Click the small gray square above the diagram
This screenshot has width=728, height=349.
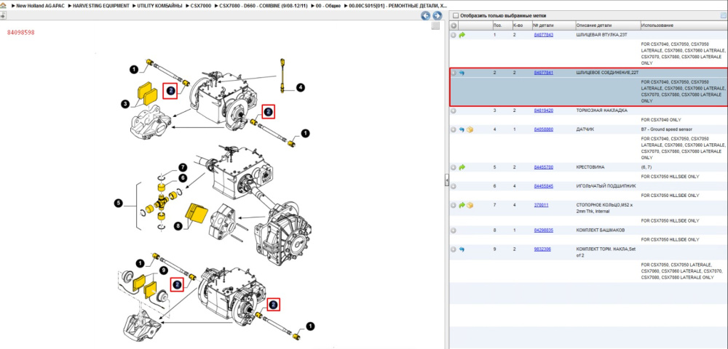[x=435, y=26]
